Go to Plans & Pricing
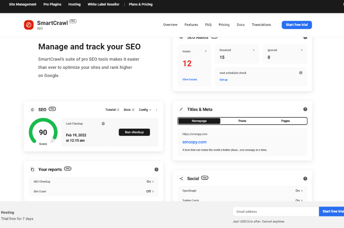344x228 pixels. (x=141, y=4)
